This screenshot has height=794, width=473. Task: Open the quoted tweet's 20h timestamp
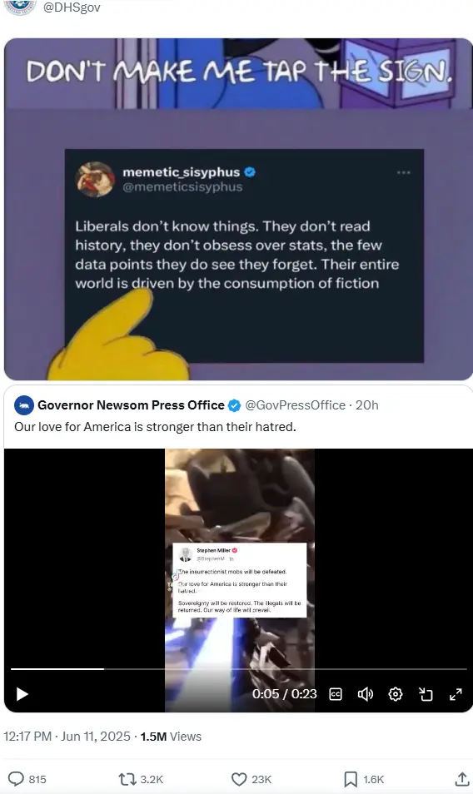pyautogui.click(x=366, y=405)
